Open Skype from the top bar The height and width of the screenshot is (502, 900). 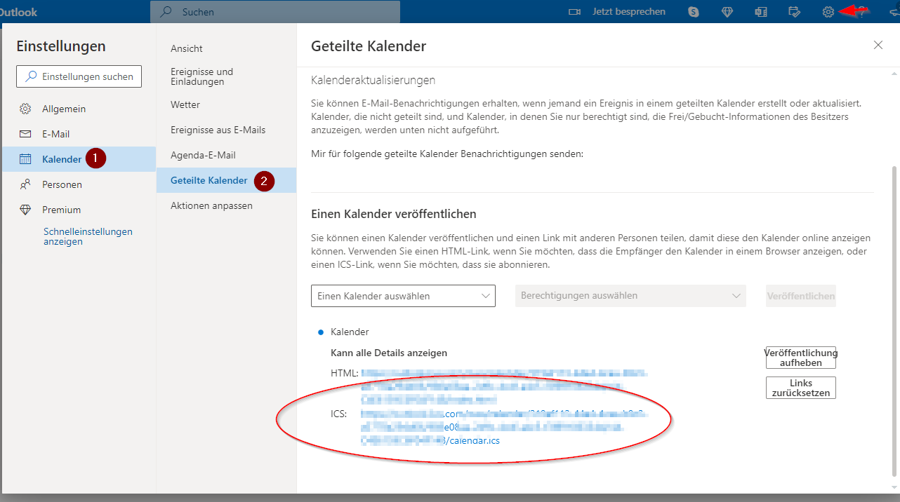(694, 12)
